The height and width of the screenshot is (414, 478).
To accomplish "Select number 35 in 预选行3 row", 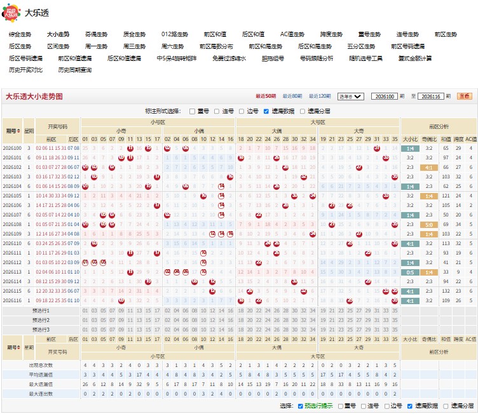I will [x=395, y=330].
